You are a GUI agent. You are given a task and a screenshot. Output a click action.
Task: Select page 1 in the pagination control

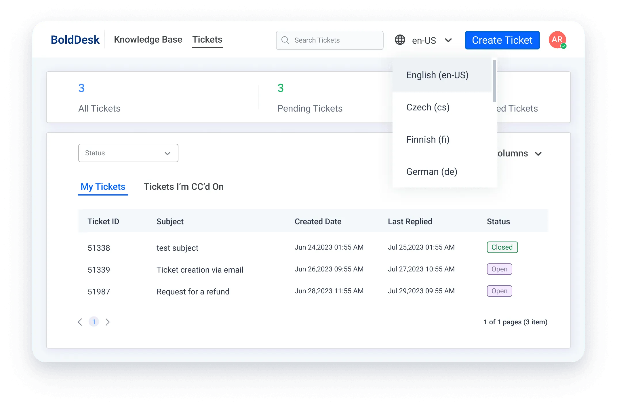94,322
